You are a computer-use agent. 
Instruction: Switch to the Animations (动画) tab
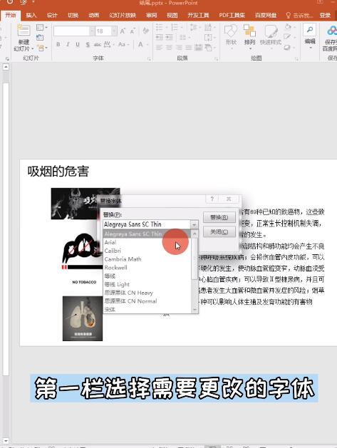click(x=94, y=15)
